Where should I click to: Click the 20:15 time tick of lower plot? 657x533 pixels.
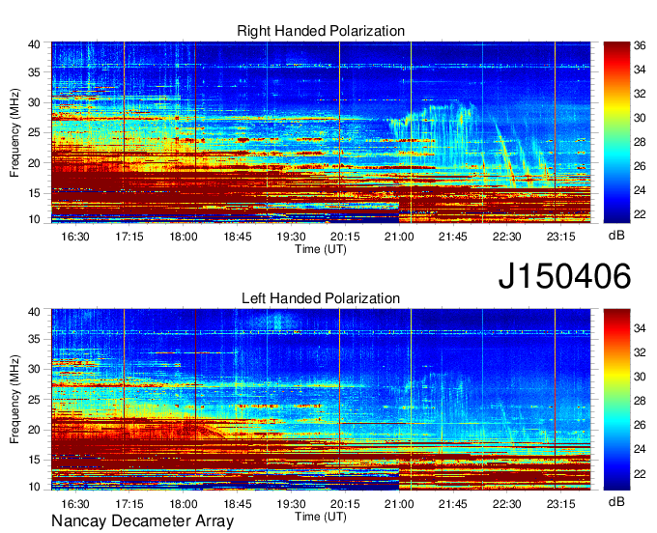click(x=345, y=504)
